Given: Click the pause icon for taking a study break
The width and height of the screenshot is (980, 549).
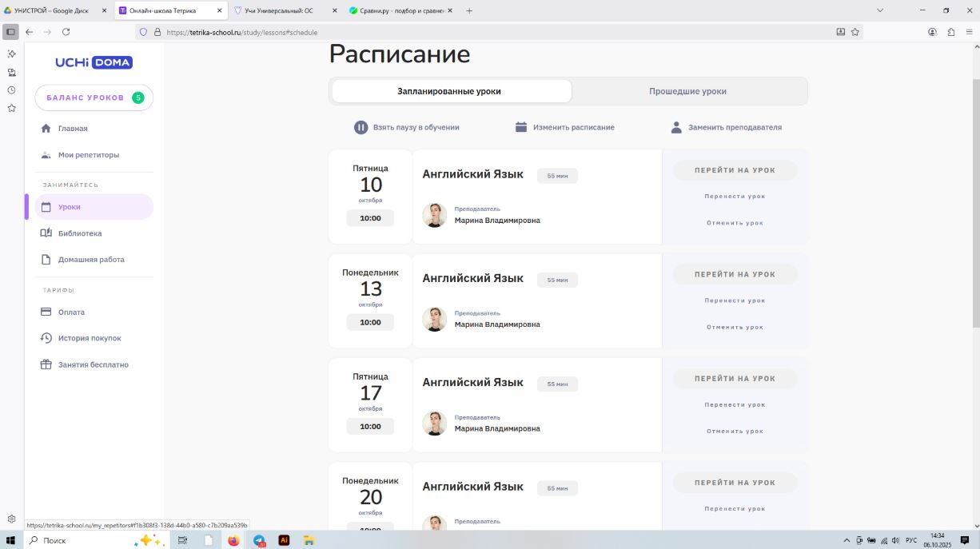Looking at the screenshot, I should [361, 127].
